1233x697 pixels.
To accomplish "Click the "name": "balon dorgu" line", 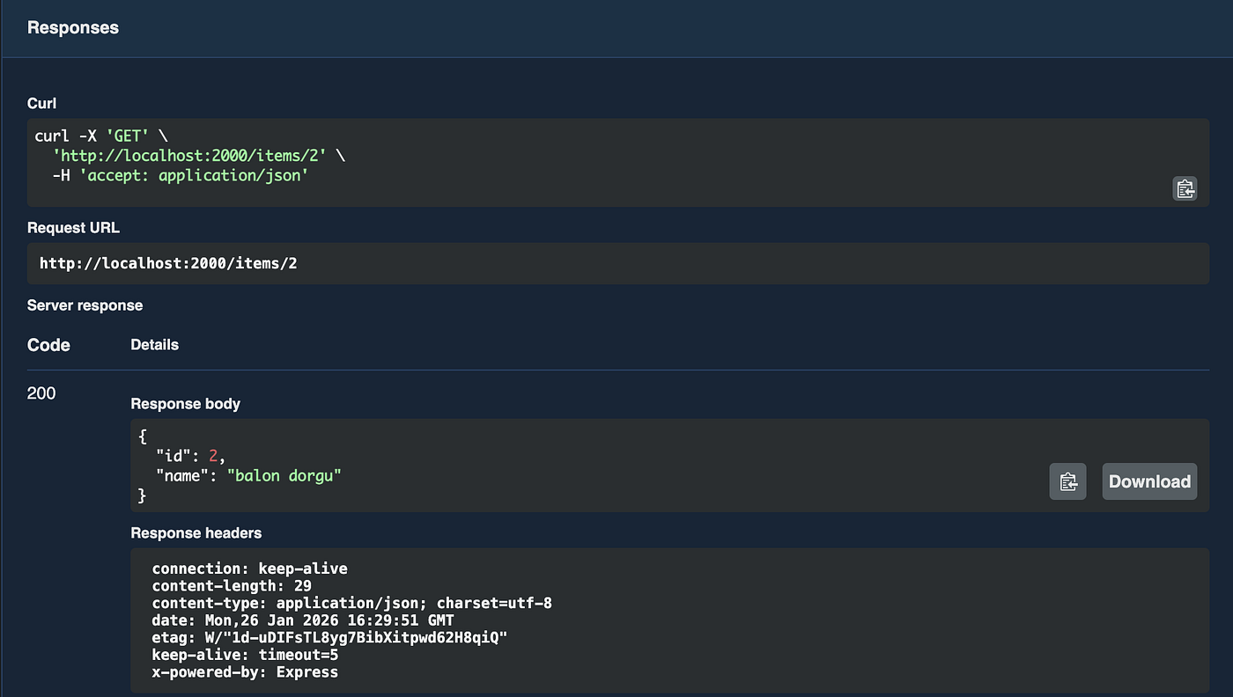I will (x=248, y=475).
